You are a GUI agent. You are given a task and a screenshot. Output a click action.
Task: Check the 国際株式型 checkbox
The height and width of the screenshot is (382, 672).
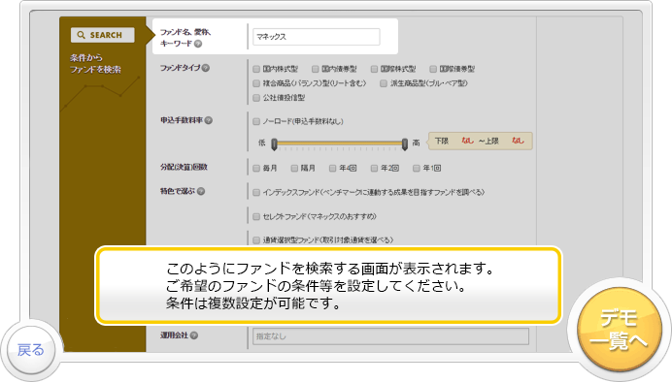[x=374, y=69]
